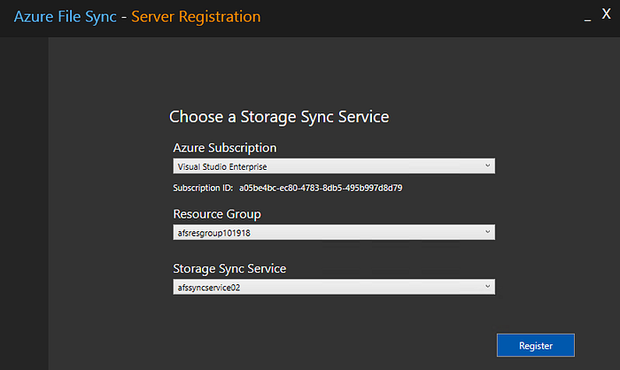Image resolution: width=620 pixels, height=370 pixels.
Task: Click the 'Subscription ID:' label text
Action: (x=203, y=188)
